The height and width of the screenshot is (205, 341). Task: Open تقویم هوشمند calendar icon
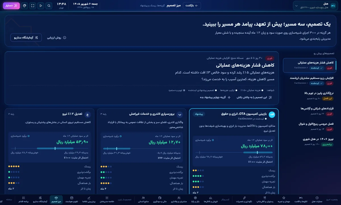pyautogui.click(x=72, y=199)
